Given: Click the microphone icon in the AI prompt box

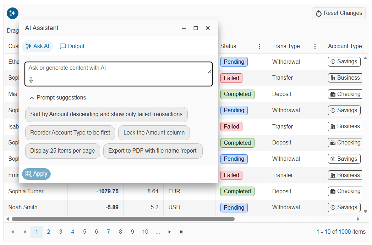Looking at the screenshot, I should click(x=31, y=79).
